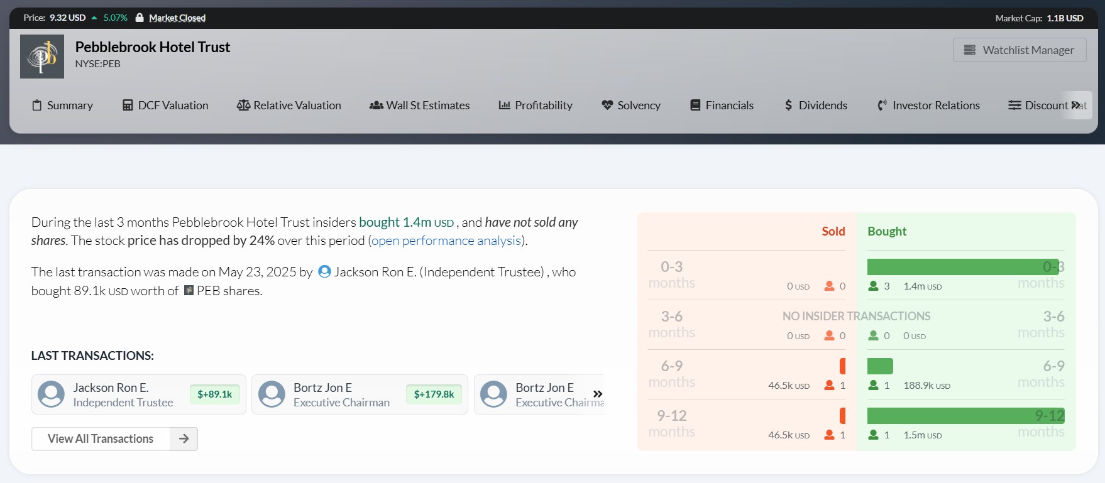
Task: Click the PEB stock icon in the summary
Action: coord(189,290)
